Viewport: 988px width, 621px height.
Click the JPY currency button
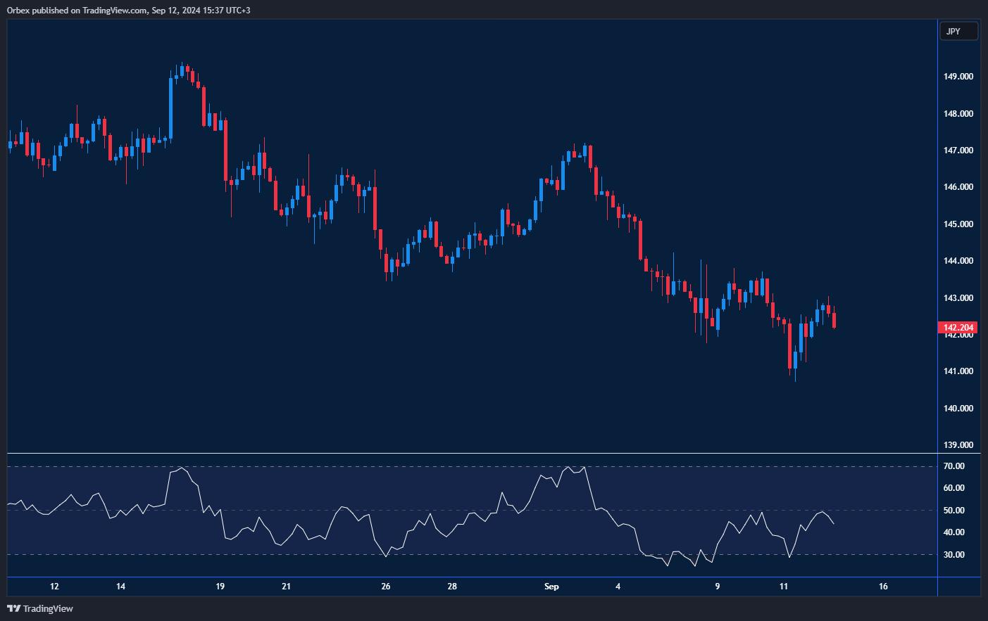pos(958,31)
